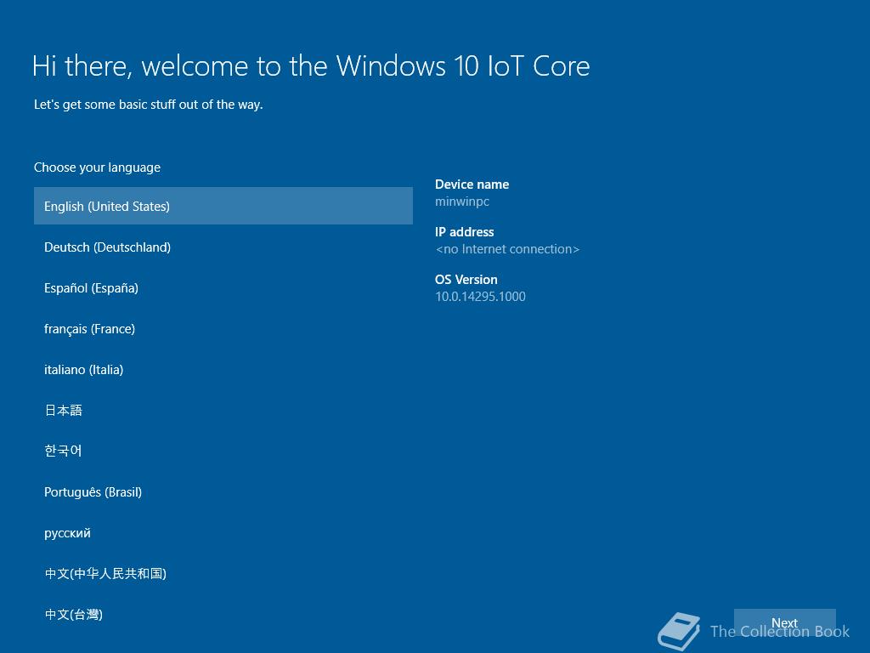This screenshot has height=653, width=870.
Task: Choose Deutsch (Deutschland) from the list
Action: point(223,247)
